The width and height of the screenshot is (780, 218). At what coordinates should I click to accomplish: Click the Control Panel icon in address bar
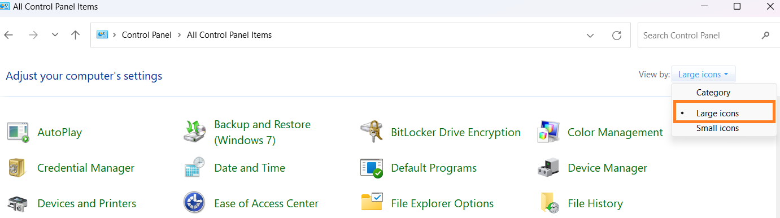pyautogui.click(x=102, y=35)
